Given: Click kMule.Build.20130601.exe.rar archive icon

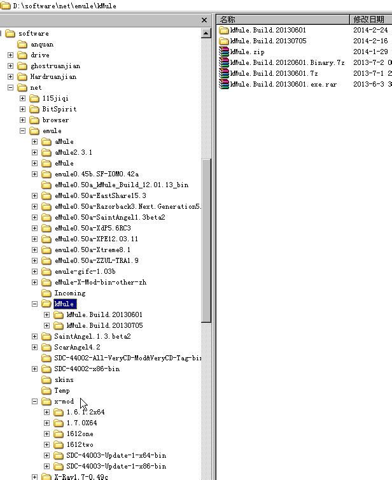Looking at the screenshot, I should (x=224, y=84).
